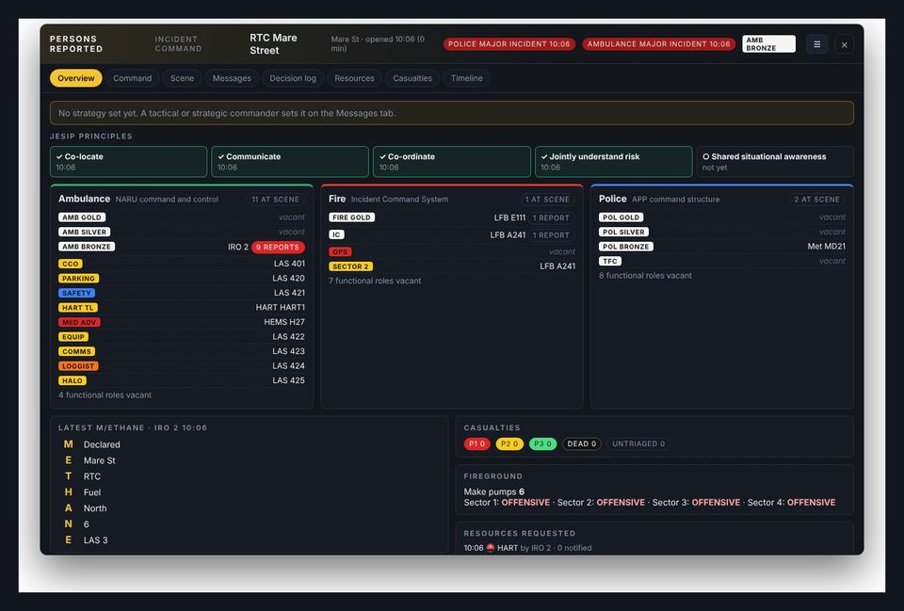Toggle Jointly understand risk principle
The image size is (904, 611).
click(x=613, y=161)
